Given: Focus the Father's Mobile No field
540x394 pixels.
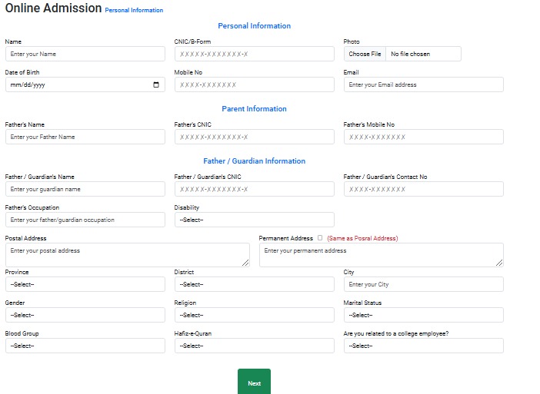Looking at the screenshot, I should click(423, 137).
